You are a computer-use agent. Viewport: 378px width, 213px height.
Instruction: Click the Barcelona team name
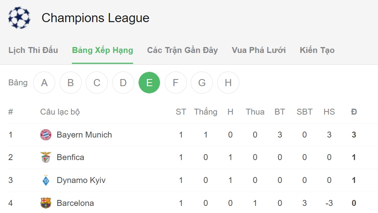tap(75, 203)
